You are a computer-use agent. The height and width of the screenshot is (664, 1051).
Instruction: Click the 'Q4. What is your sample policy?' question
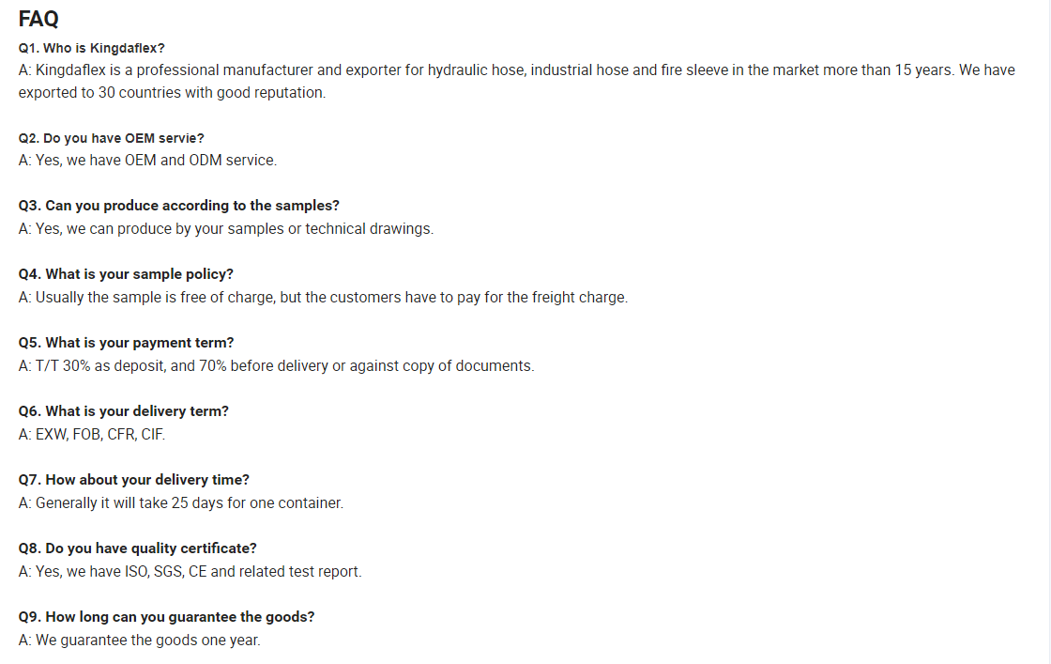pos(126,273)
